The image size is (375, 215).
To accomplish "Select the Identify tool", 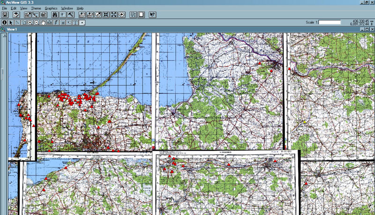I will coord(5,22).
